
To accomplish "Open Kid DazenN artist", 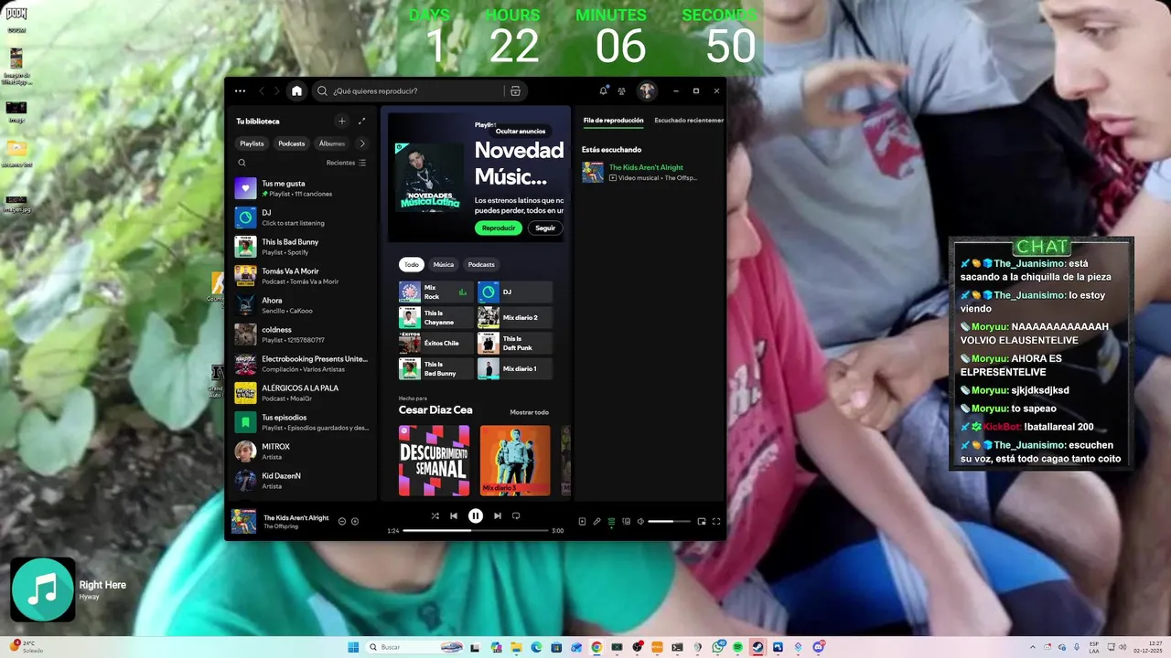I will coord(302,481).
